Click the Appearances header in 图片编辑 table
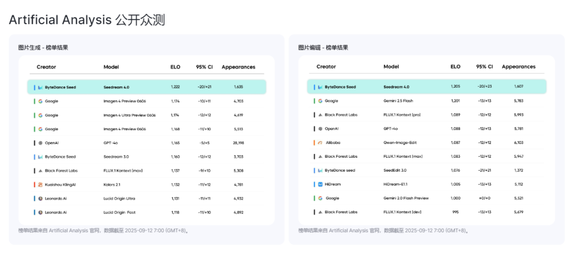Viewport: 581px width, 261px height. [x=519, y=67]
